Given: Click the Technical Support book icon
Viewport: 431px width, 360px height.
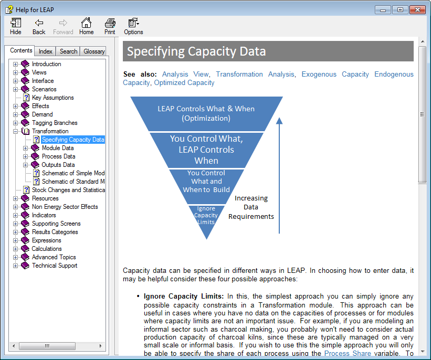Looking at the screenshot, I should [25, 266].
